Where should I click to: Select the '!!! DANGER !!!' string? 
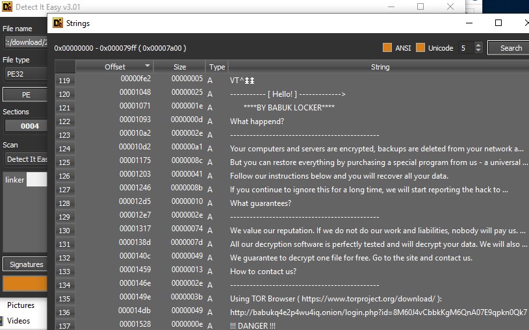click(x=253, y=326)
